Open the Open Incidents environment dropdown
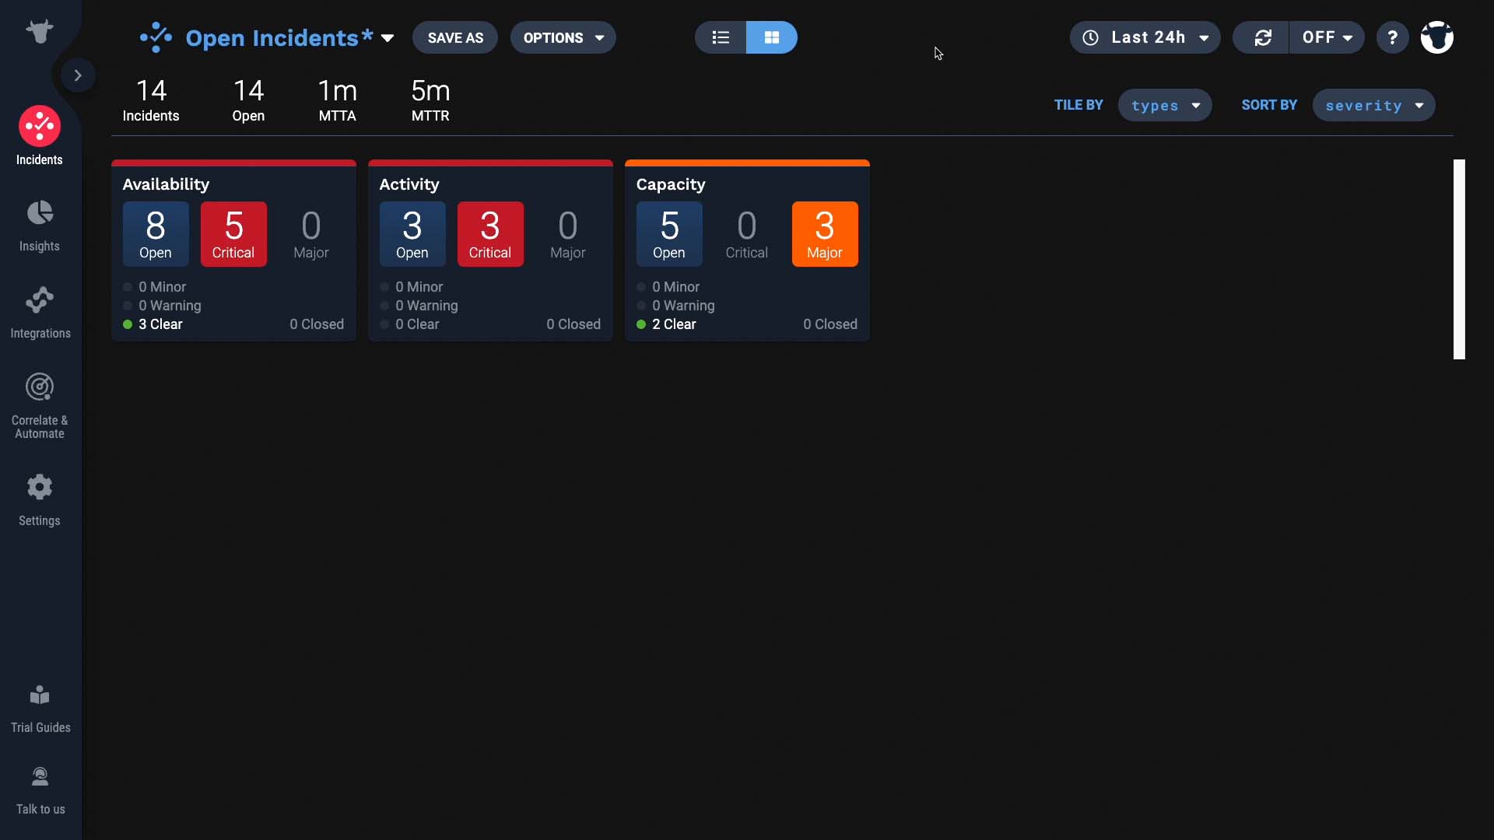This screenshot has width=1494, height=840. [x=387, y=38]
